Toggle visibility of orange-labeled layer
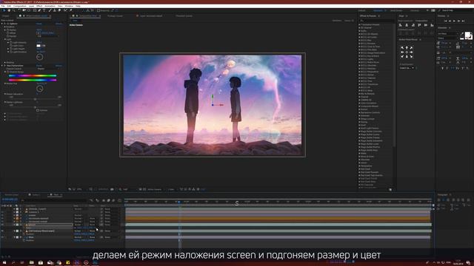Image resolution: width=474 pixels, height=266 pixels. [2, 219]
